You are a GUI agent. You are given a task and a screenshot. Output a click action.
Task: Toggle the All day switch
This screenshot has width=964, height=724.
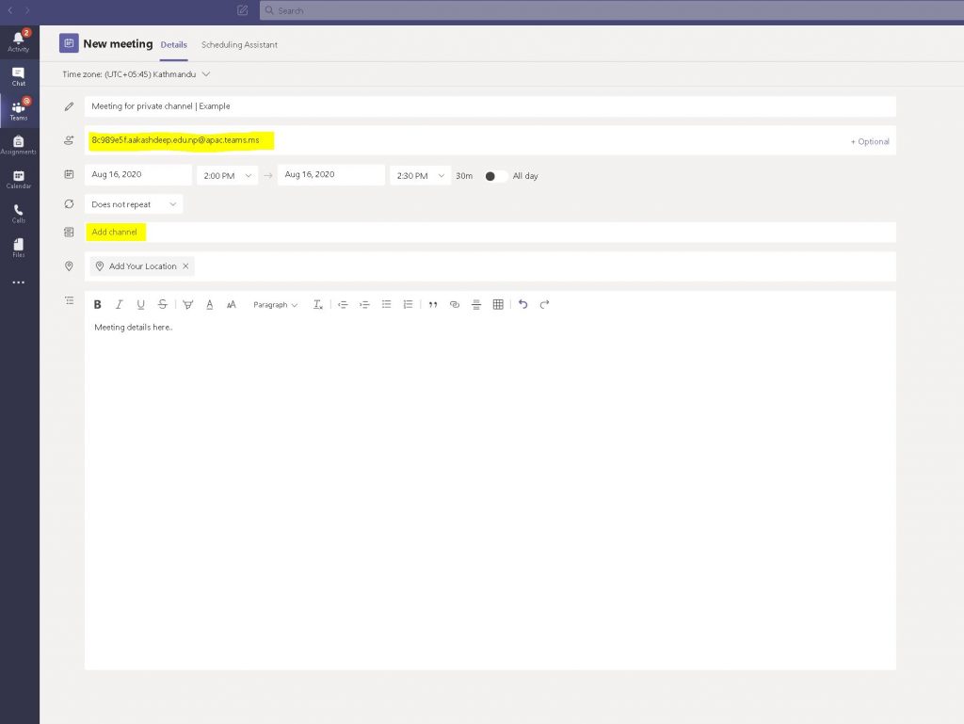[495, 176]
